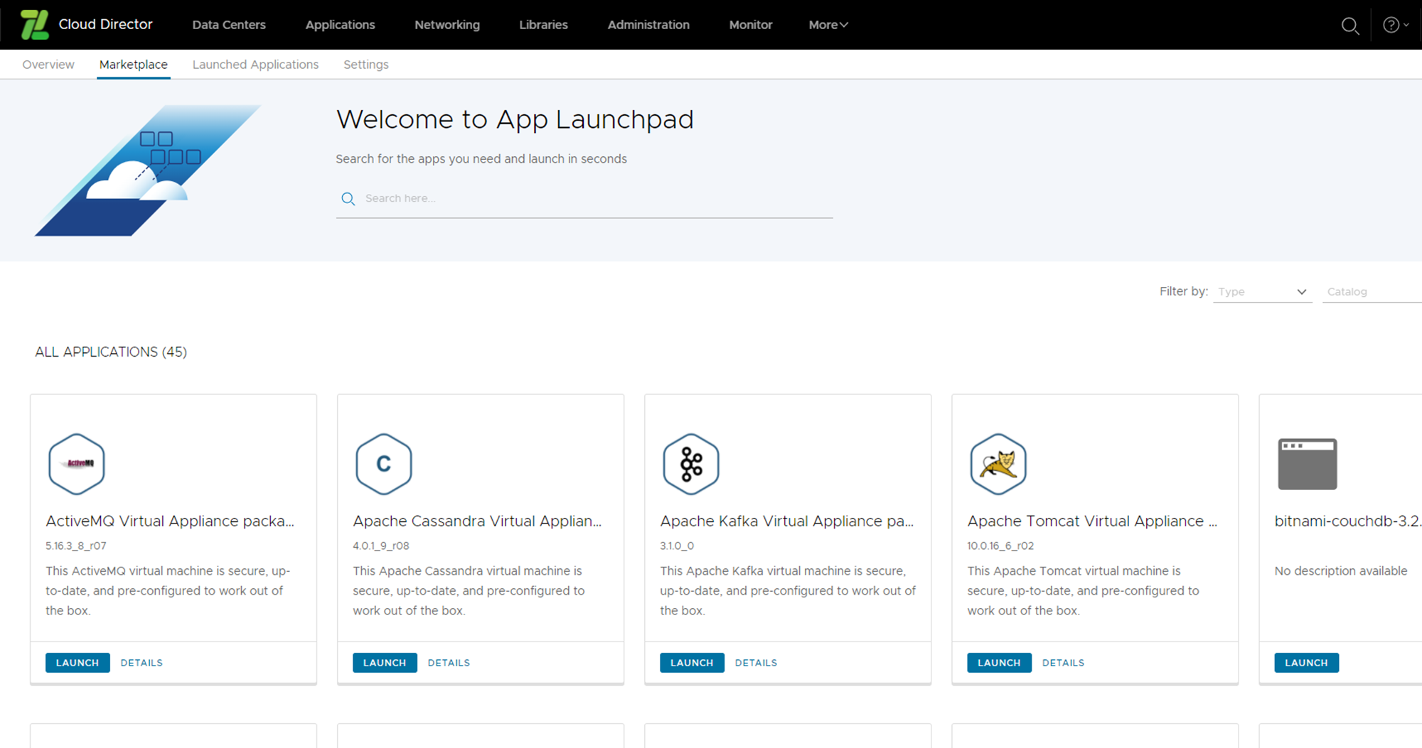1422x748 pixels.
Task: View details for Apache Cassandra
Action: coord(449,663)
